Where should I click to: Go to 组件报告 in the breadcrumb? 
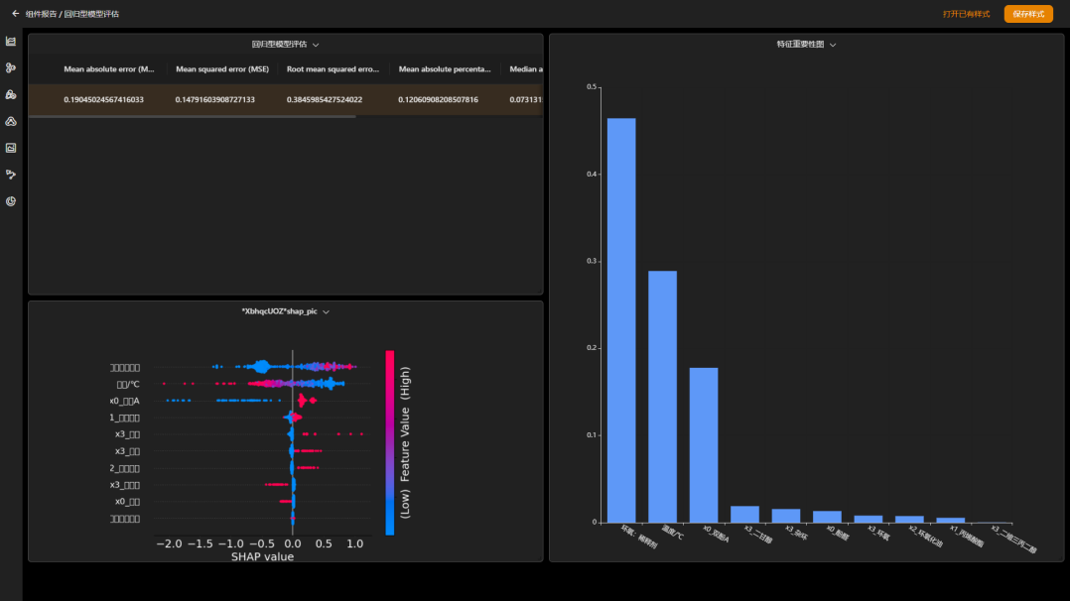(41, 14)
